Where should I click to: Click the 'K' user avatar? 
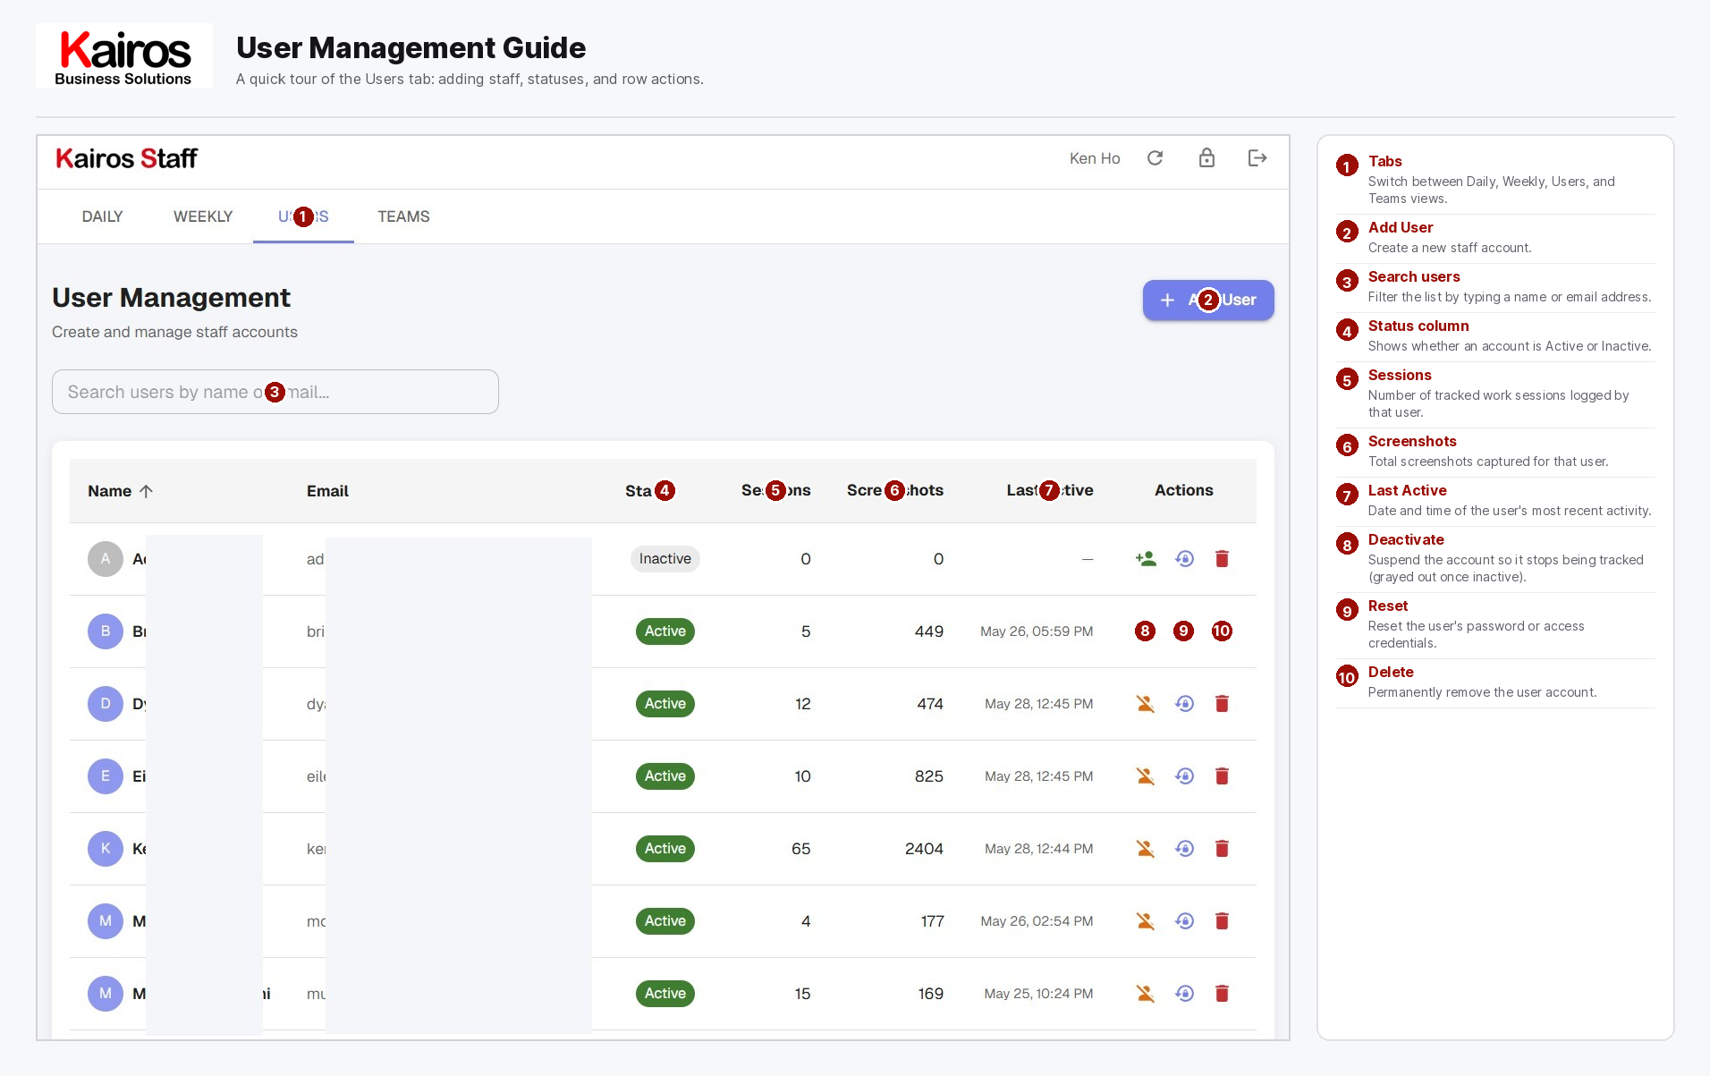click(106, 849)
